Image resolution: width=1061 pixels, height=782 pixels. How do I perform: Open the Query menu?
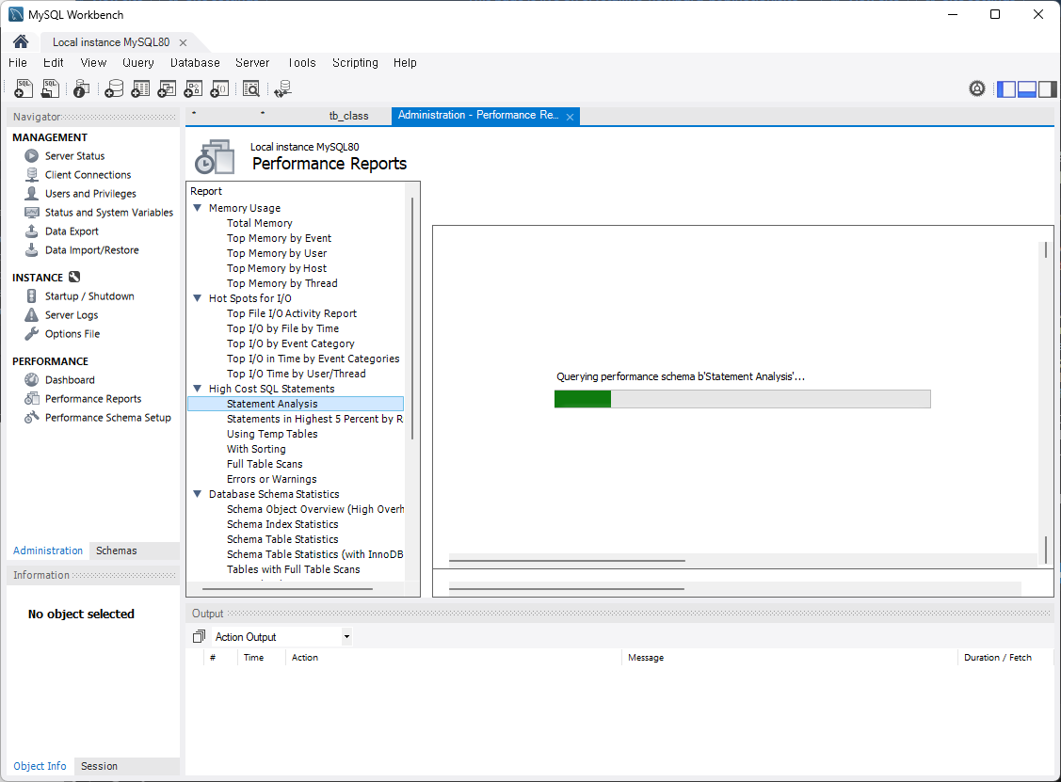pyautogui.click(x=138, y=63)
